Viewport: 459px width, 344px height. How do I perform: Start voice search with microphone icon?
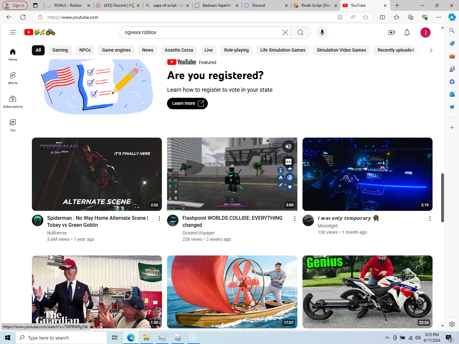tap(322, 32)
